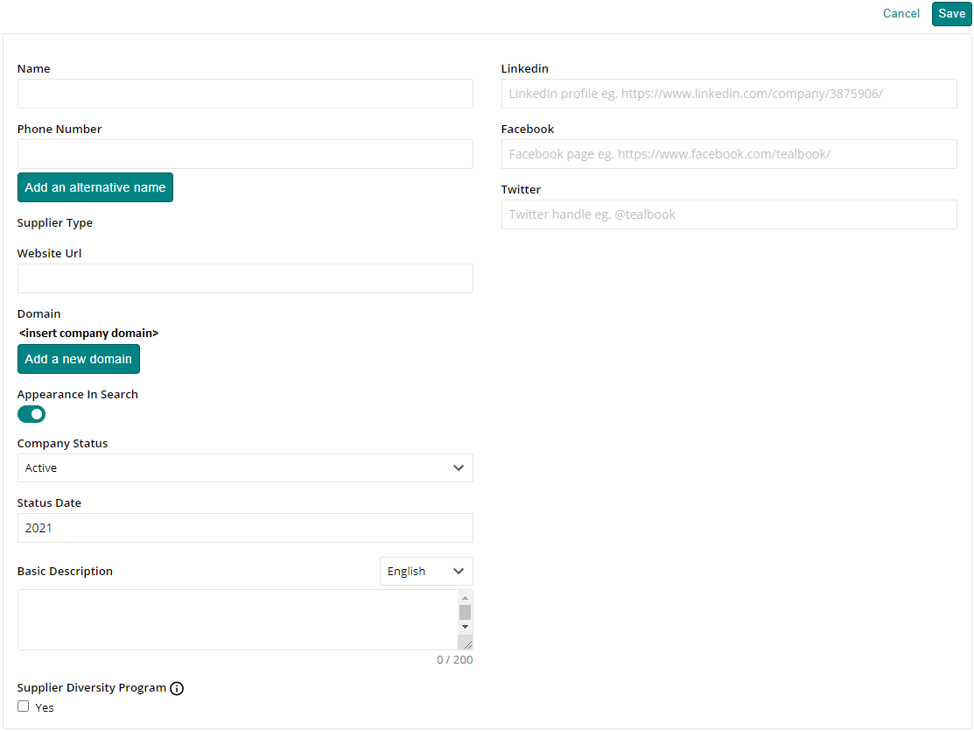
Task: Check the Supplier Diversity Program Yes checkbox
Action: pos(24,706)
